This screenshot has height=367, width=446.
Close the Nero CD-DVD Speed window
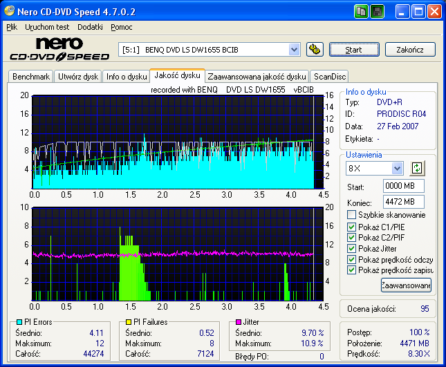point(435,12)
